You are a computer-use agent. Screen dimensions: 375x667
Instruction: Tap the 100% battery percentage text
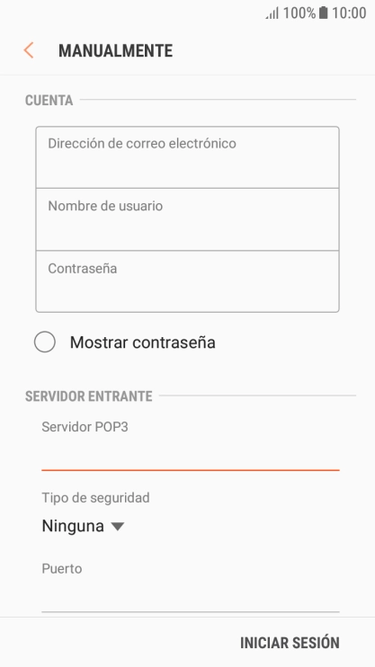pos(299,13)
